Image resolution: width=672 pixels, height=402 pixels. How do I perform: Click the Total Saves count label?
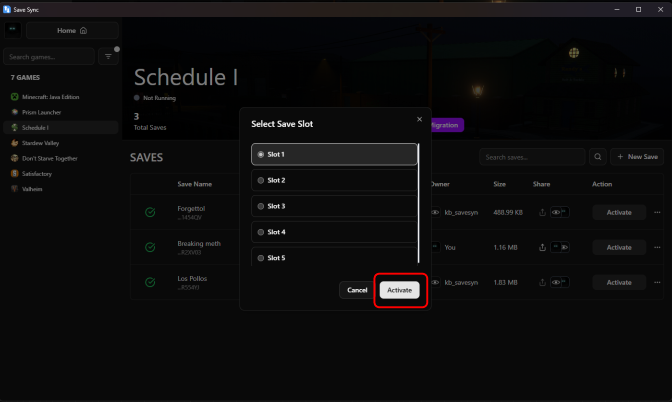(x=150, y=128)
